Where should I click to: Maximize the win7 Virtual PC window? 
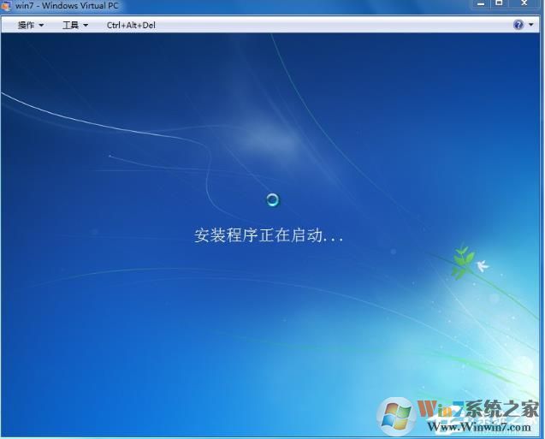499,3
